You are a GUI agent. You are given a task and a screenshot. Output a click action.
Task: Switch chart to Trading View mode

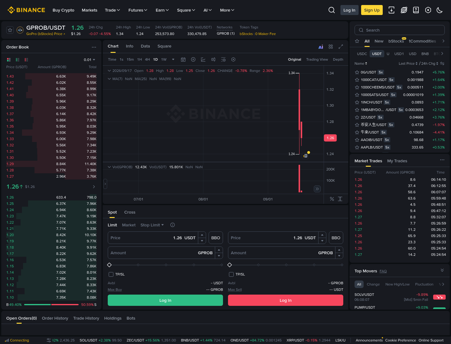point(317,59)
